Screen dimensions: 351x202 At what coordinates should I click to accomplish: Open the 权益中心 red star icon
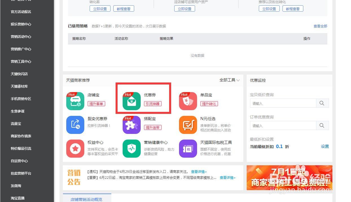click(x=75, y=149)
